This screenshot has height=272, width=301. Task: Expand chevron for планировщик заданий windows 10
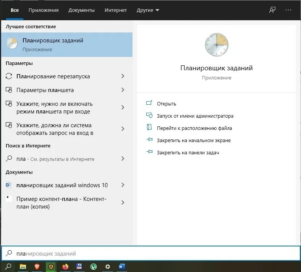123,185
